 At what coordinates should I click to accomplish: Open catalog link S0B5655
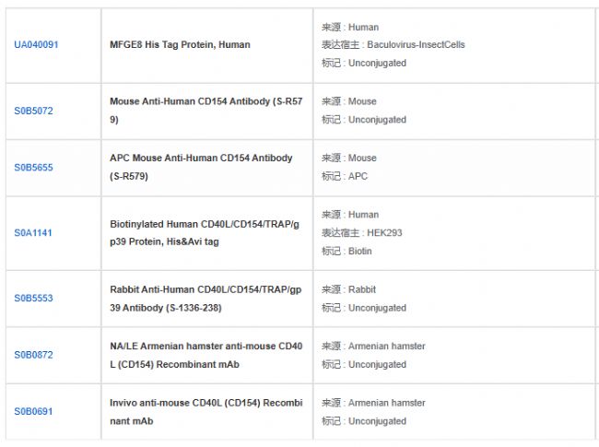(x=33, y=167)
